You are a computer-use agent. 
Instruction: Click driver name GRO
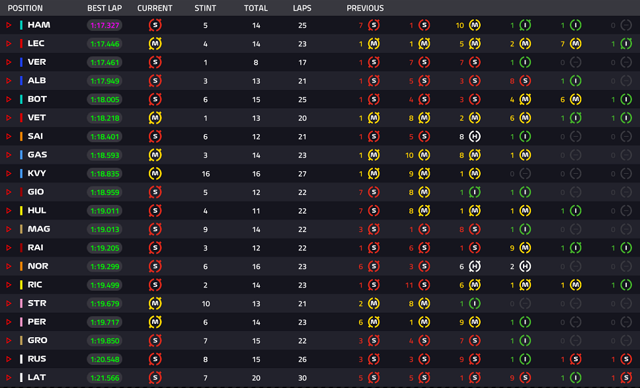coord(37,340)
